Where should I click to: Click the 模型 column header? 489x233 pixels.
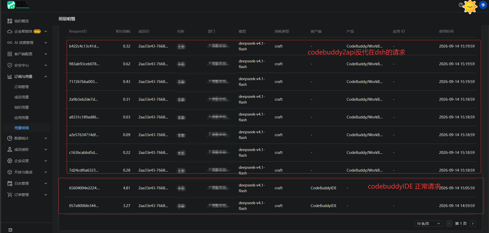click(242, 31)
